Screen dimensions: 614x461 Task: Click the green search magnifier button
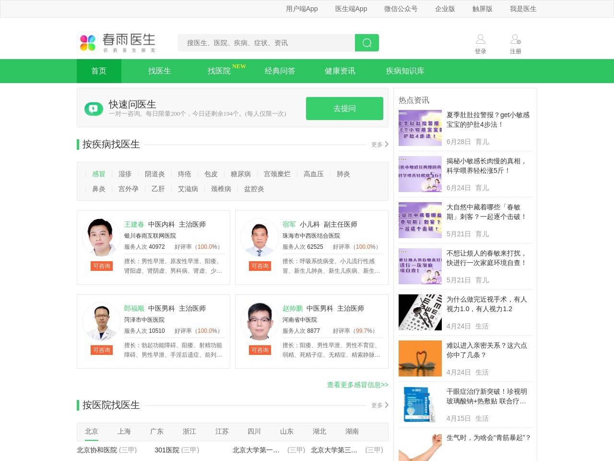click(366, 43)
